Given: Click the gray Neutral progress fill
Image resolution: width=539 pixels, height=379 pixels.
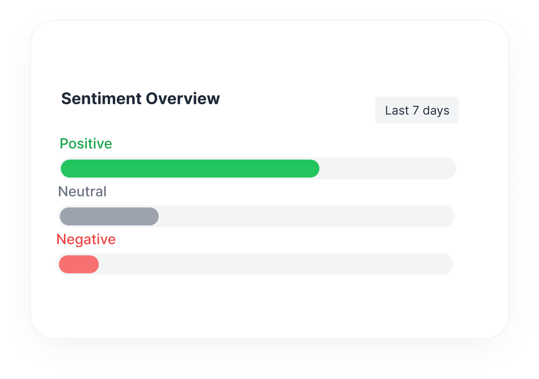Looking at the screenshot, I should click(109, 216).
